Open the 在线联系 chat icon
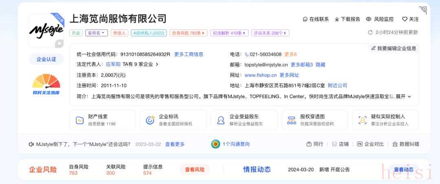 pyautogui.click(x=305, y=19)
